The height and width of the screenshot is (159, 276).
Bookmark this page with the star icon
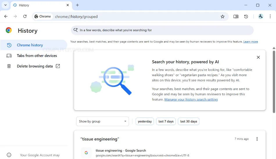point(223,17)
